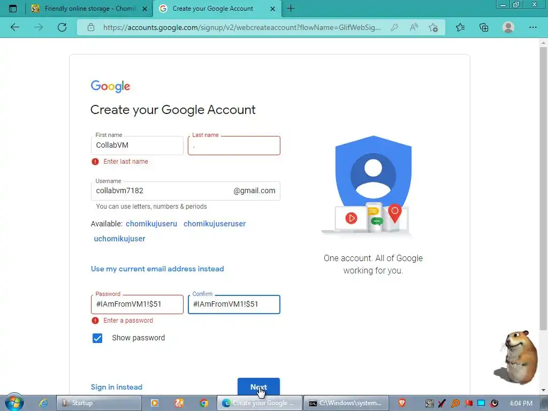Click the Next button
Screen dimensions: 548x411
[x=258, y=386]
